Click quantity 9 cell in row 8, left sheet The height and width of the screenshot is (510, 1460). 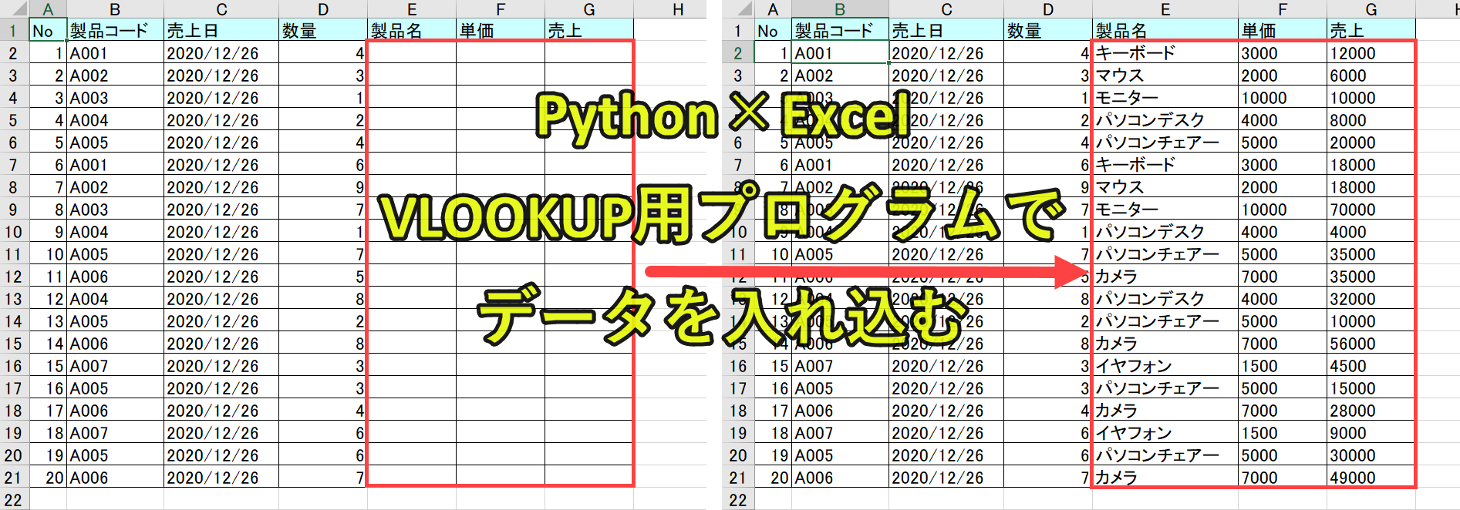(323, 187)
